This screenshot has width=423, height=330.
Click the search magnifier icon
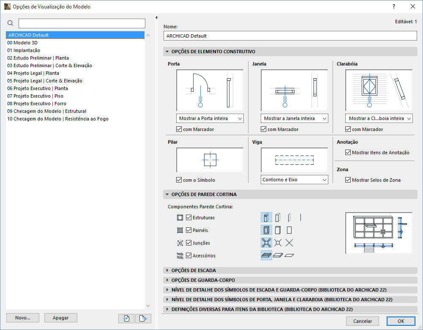(10, 23)
